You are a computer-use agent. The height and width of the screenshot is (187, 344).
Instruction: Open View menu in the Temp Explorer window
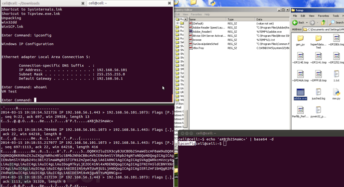312,16
